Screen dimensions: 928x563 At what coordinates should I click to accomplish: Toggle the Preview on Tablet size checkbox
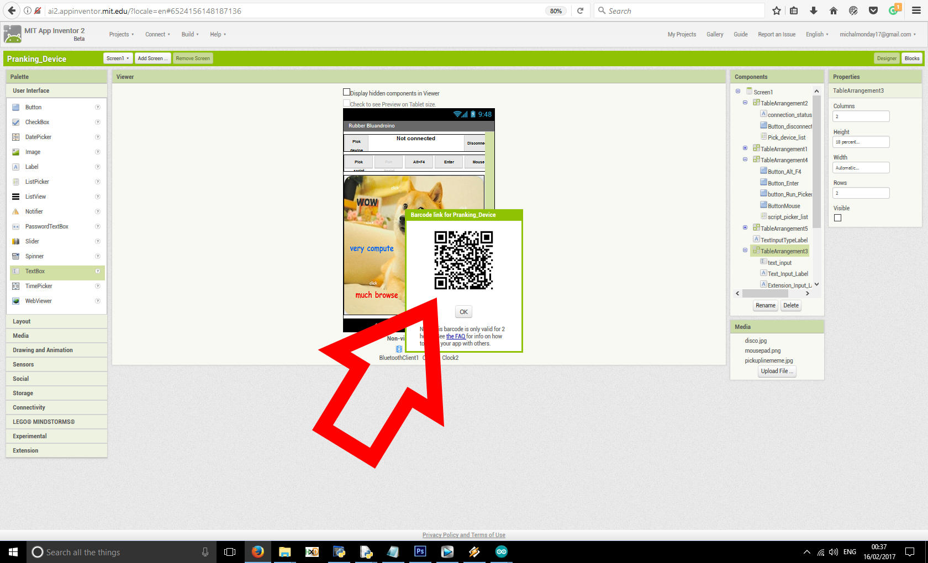click(x=347, y=103)
